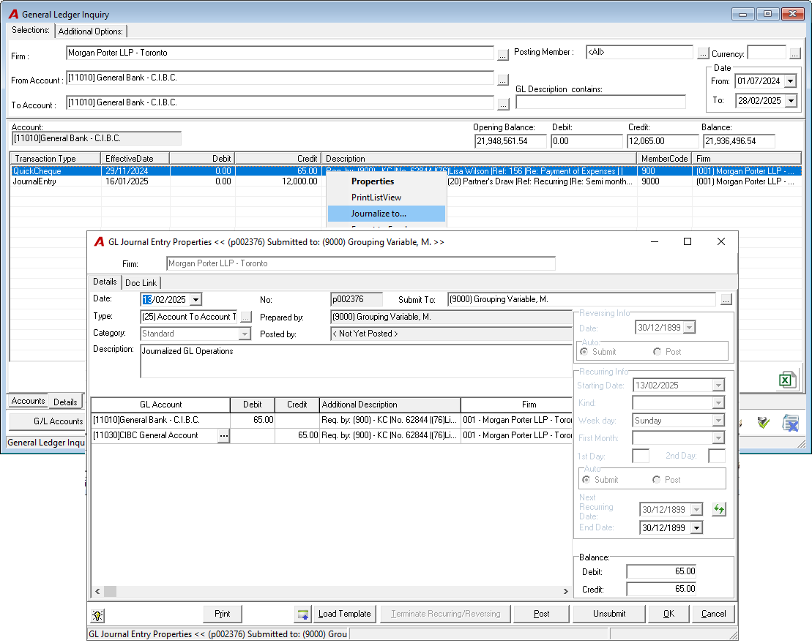Open the Submit To lookup ellipsis button

[726, 299]
